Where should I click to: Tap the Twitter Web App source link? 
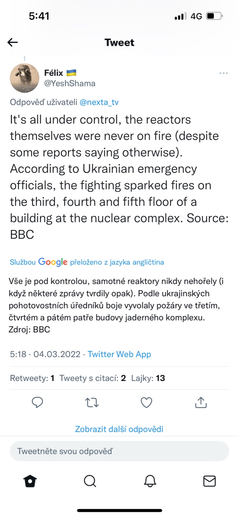click(119, 354)
